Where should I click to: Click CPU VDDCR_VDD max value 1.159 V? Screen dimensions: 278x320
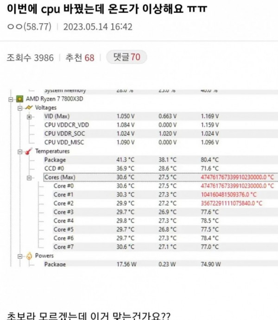tap(210, 125)
